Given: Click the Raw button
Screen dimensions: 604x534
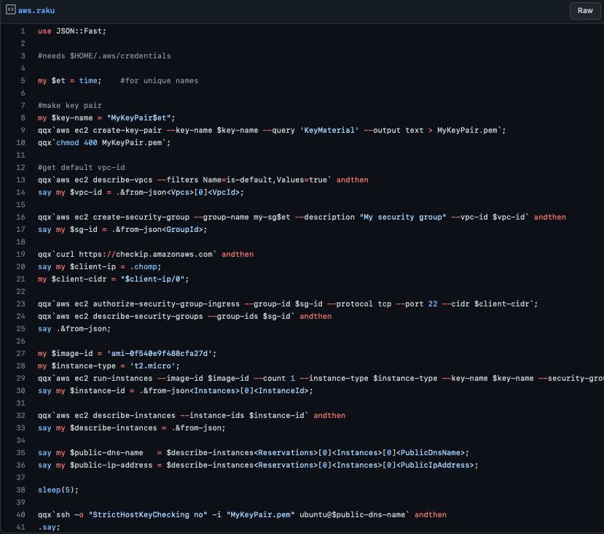Looking at the screenshot, I should pyautogui.click(x=584, y=10).
